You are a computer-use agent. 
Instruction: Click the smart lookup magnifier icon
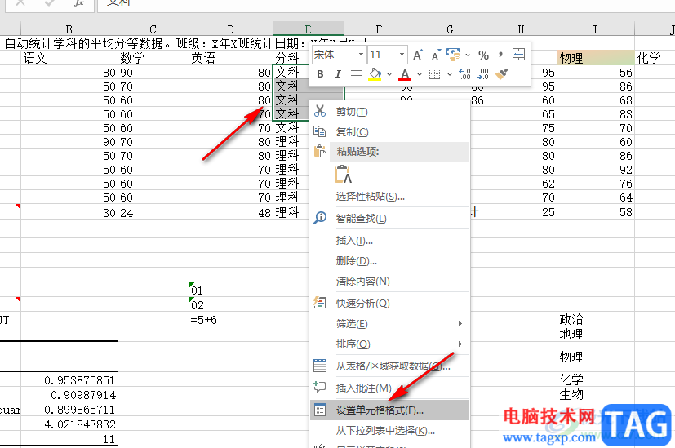pyautogui.click(x=320, y=218)
